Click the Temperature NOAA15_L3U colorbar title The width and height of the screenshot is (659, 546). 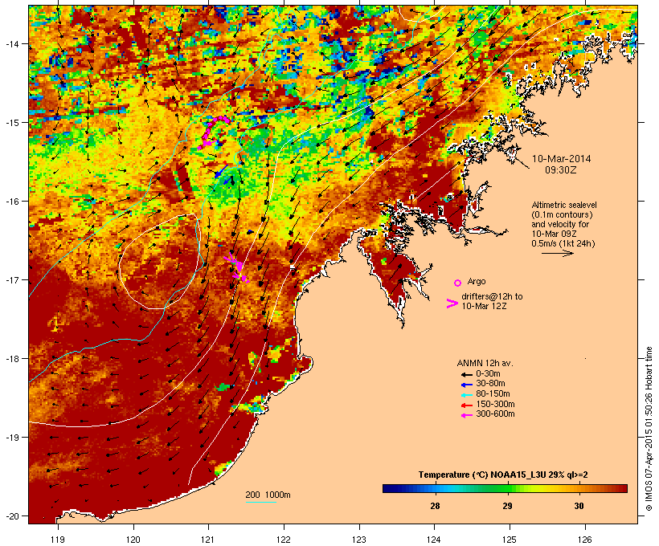tap(503, 475)
